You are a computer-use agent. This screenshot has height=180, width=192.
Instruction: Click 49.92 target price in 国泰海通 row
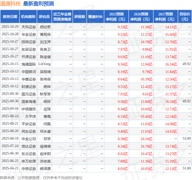point(187,101)
